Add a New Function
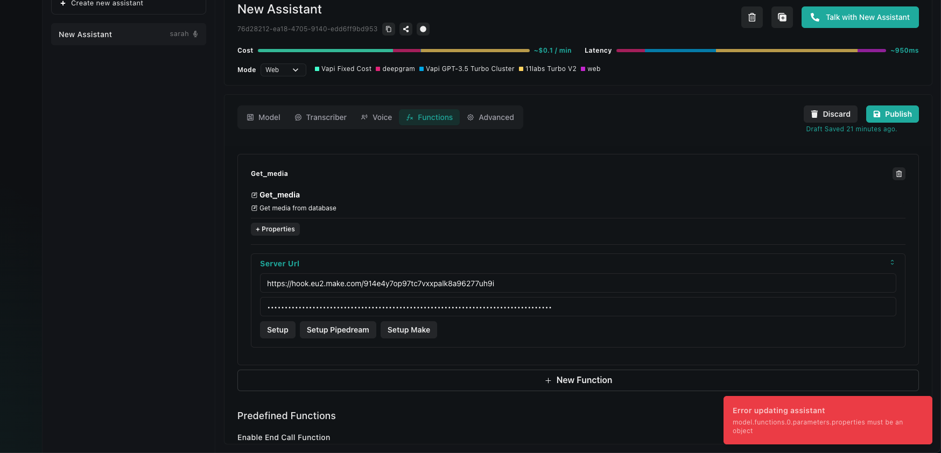 [x=578, y=380]
